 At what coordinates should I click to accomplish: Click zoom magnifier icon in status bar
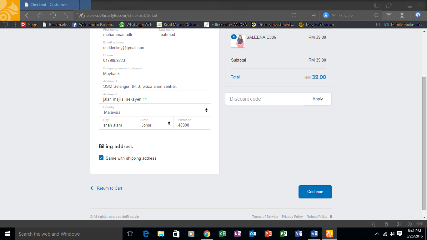tap(410, 224)
